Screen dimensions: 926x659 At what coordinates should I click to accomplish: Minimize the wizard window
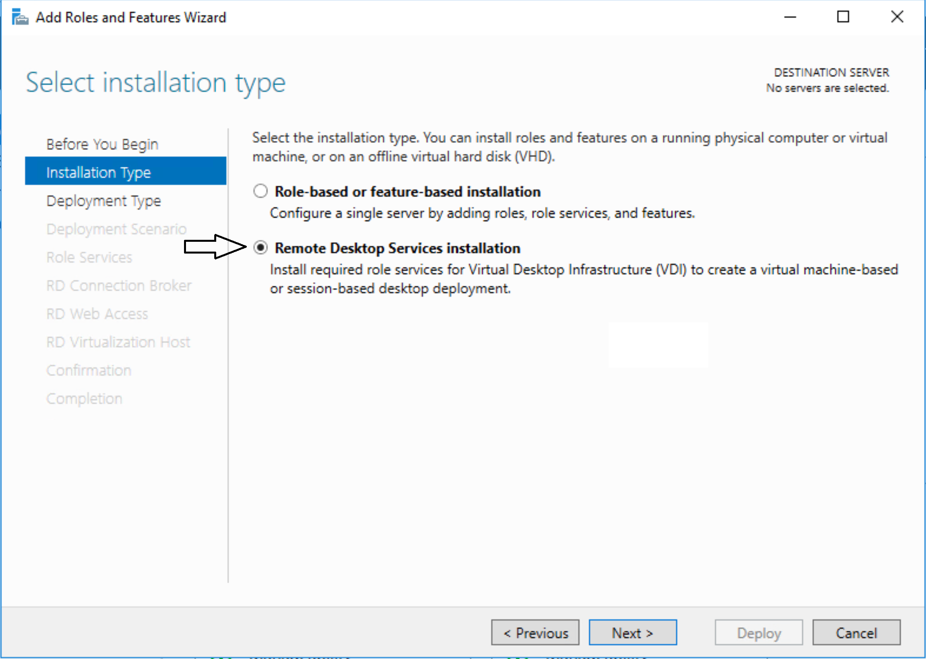point(790,17)
